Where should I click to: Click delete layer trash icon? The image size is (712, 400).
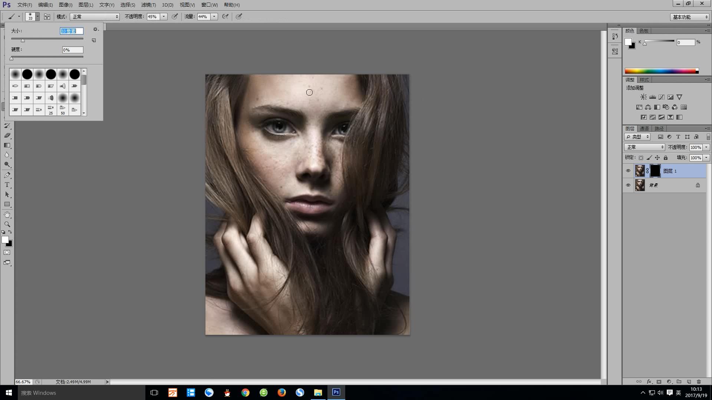click(699, 381)
